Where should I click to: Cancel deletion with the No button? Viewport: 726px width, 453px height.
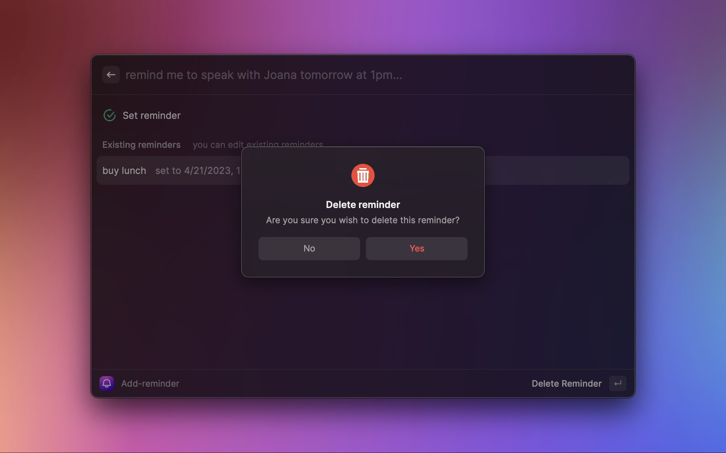(x=309, y=249)
